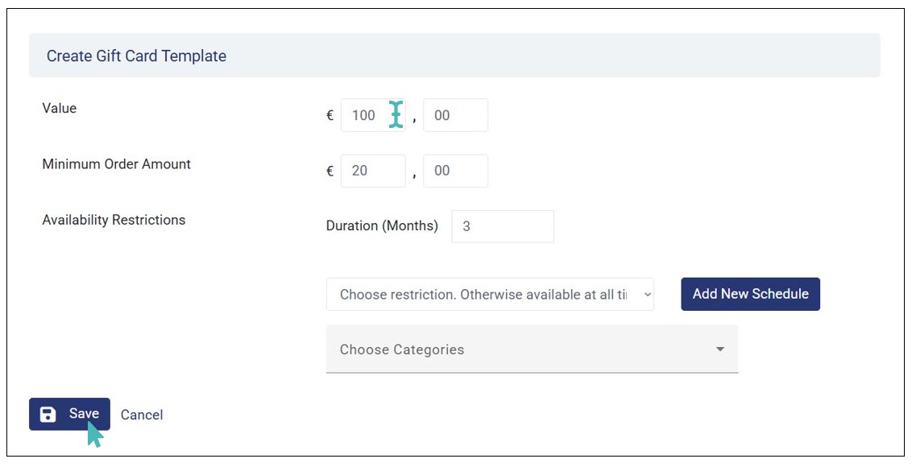Click the Choose Categories triangle arrow

click(x=720, y=349)
